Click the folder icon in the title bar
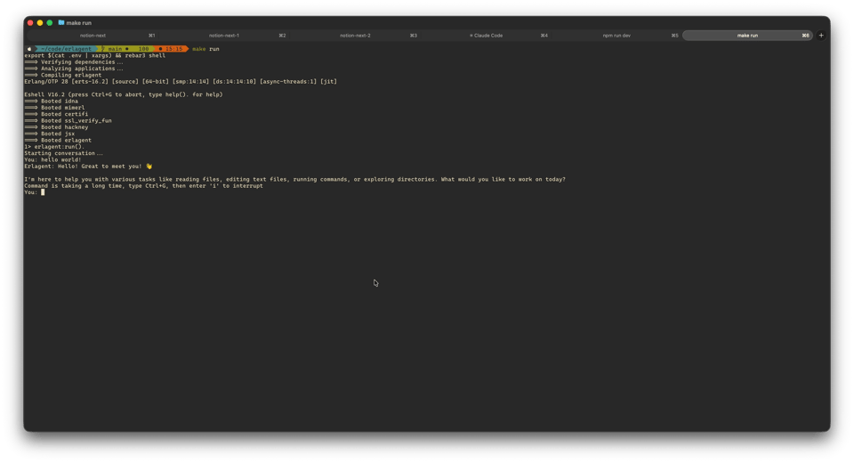854x463 pixels. (x=61, y=22)
